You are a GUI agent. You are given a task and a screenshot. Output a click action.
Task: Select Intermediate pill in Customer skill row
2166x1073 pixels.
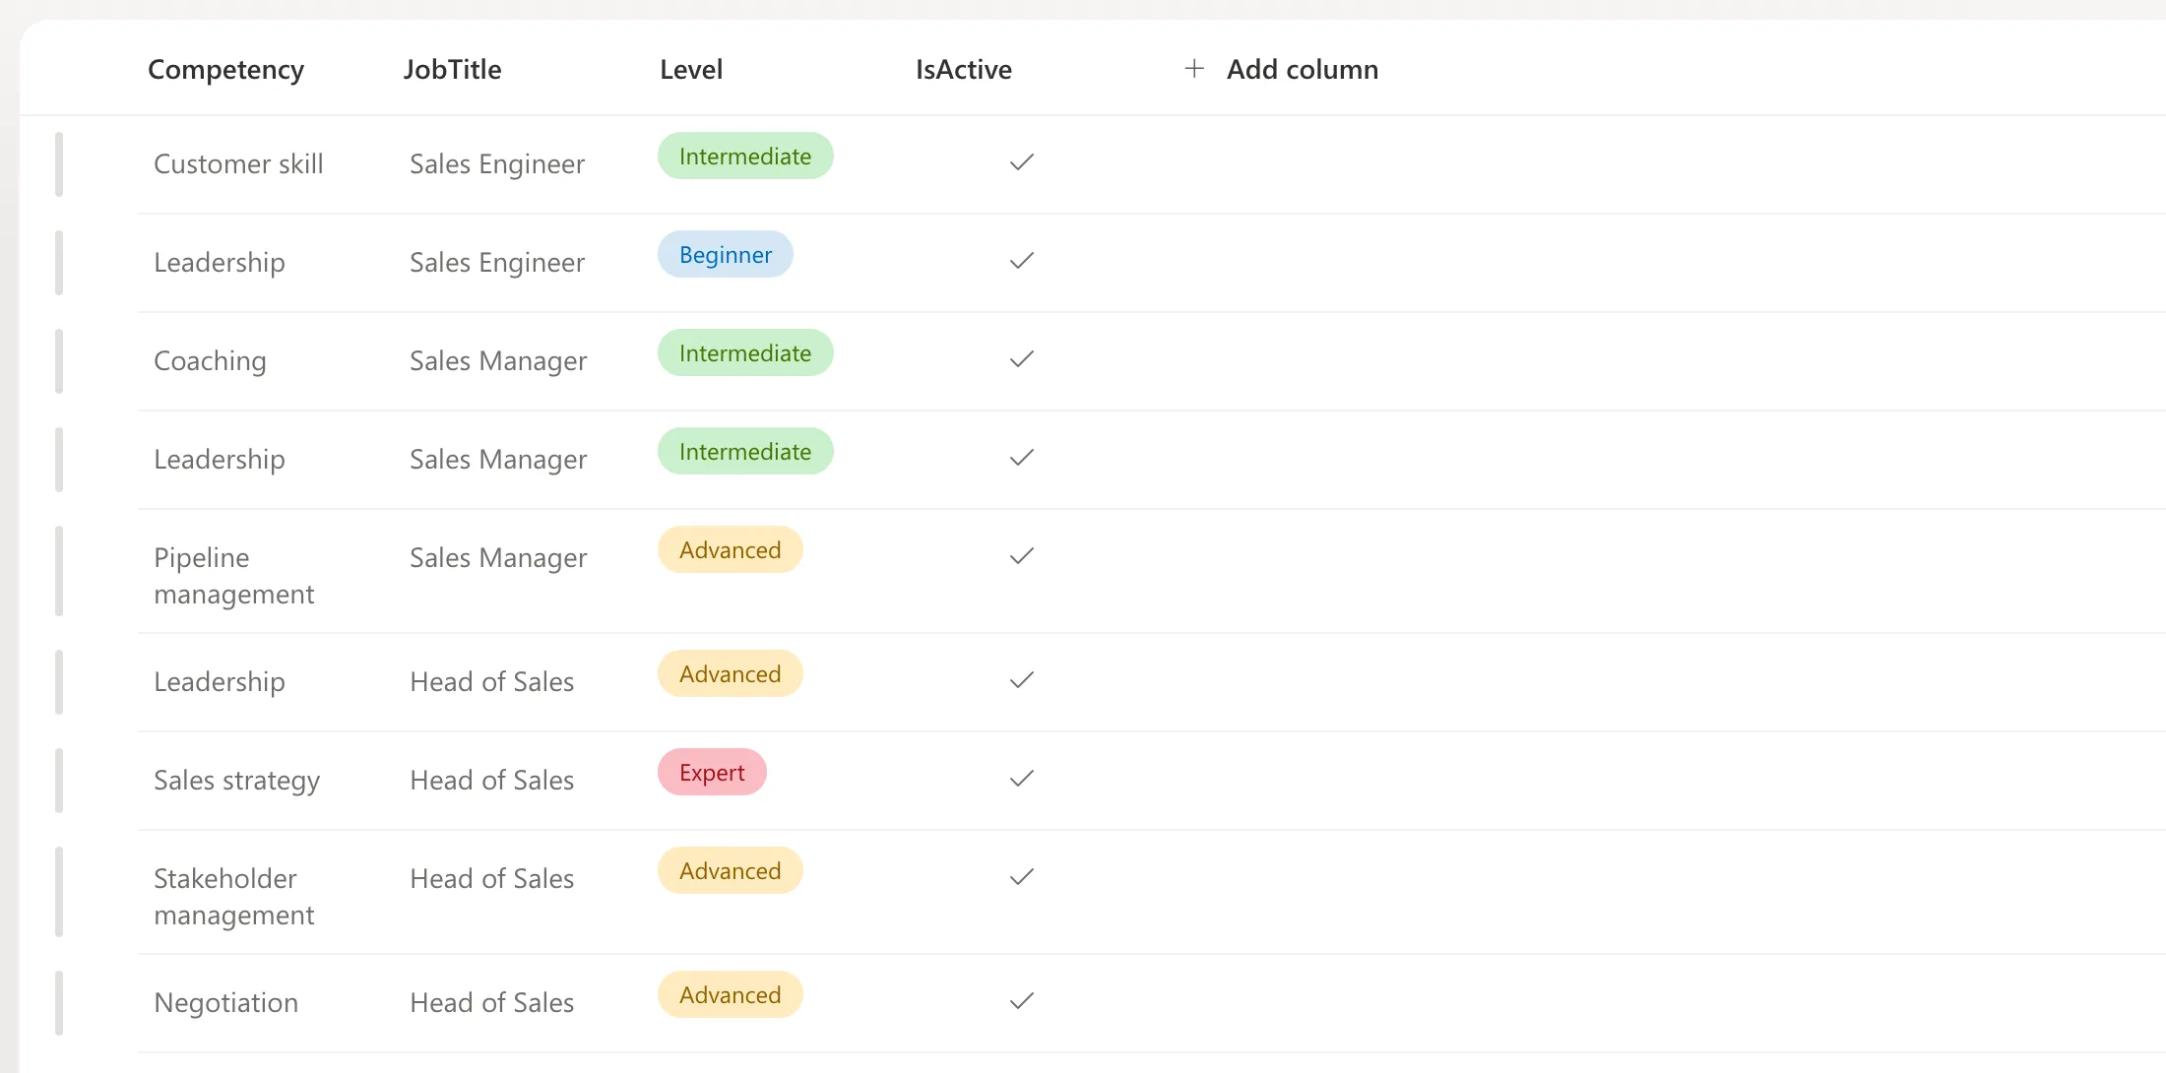(x=745, y=157)
